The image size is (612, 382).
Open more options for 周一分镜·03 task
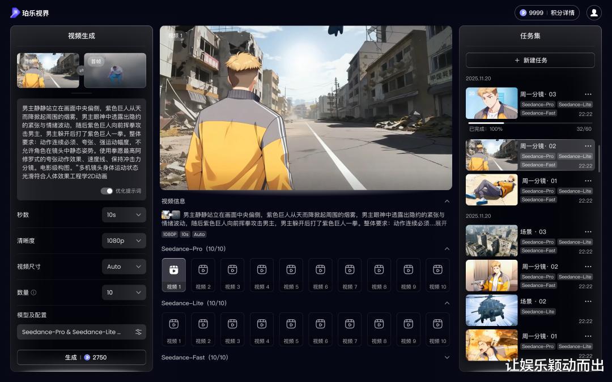[588, 94]
